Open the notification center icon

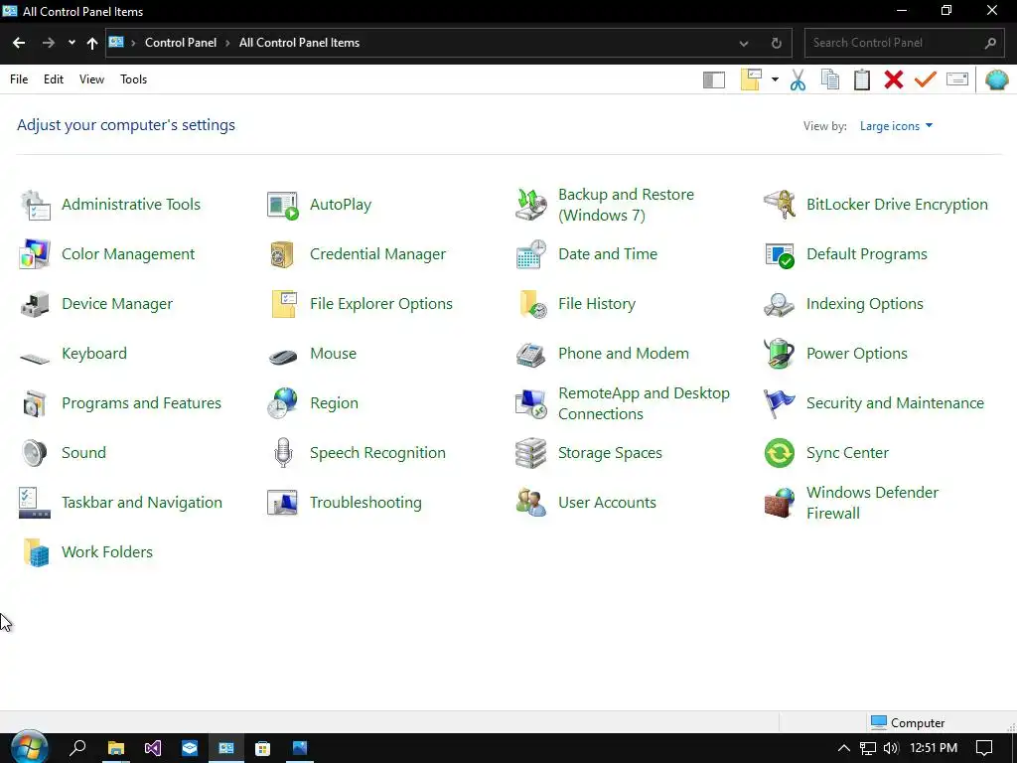click(x=984, y=748)
